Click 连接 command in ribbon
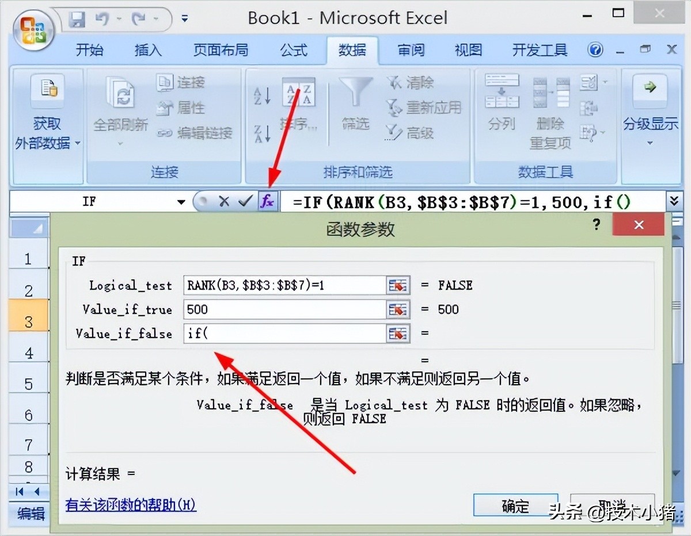Viewport: 691px width, 536px height. tap(181, 83)
